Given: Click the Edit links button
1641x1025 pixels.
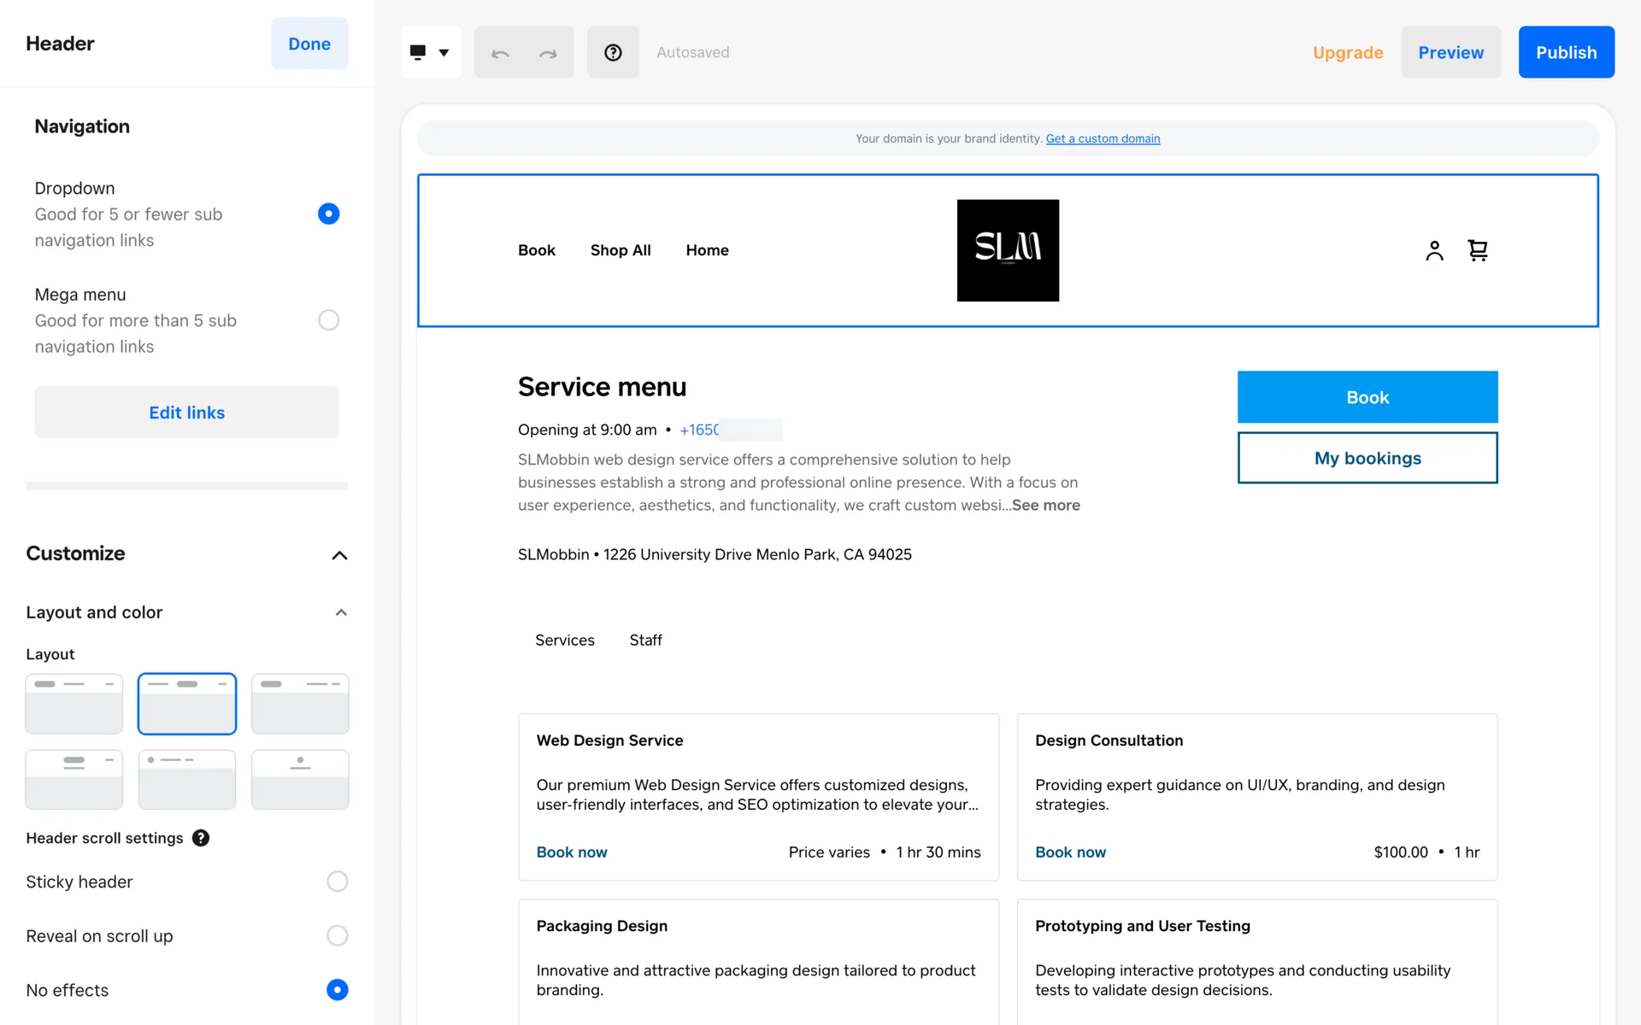Looking at the screenshot, I should tap(186, 413).
